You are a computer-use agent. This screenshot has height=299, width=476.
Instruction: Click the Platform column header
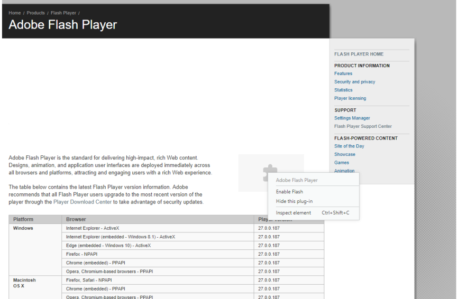(35, 219)
